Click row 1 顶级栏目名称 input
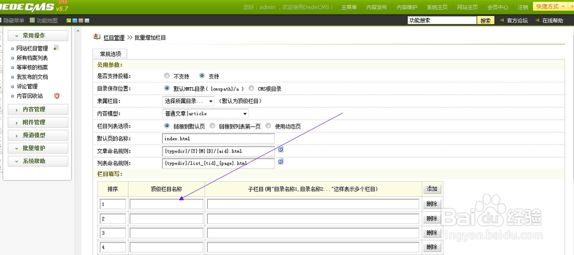Viewport: 574px width, 255px height. 166,204
